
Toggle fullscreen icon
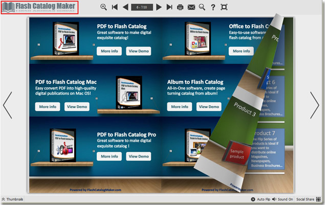coord(224,7)
